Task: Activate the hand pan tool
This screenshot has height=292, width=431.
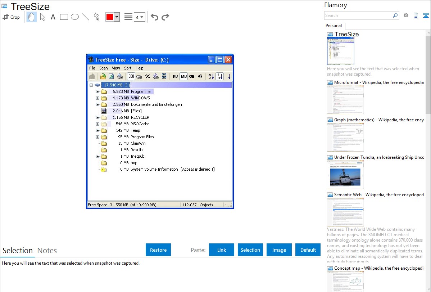Action: point(32,17)
